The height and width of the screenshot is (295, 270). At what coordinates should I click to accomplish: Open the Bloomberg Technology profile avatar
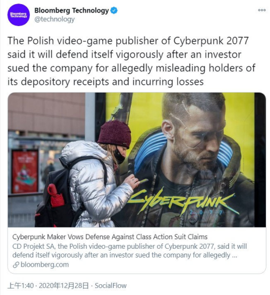(18, 15)
